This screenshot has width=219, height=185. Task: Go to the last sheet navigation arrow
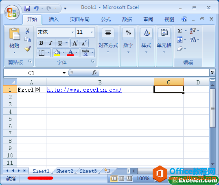25,171
